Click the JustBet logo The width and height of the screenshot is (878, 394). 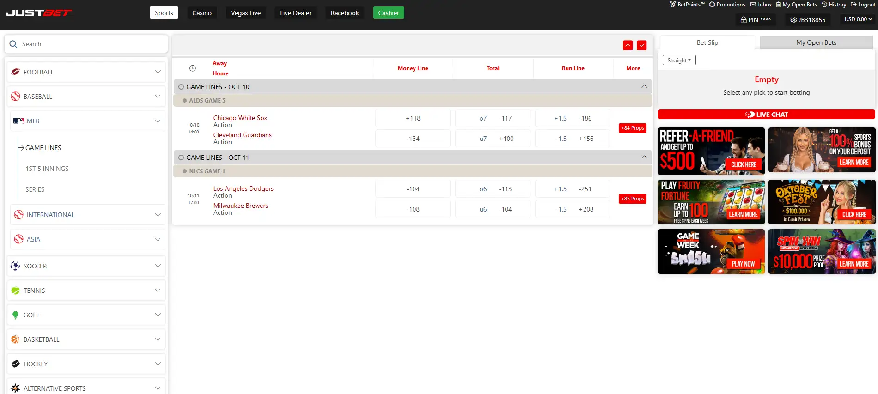pyautogui.click(x=39, y=13)
